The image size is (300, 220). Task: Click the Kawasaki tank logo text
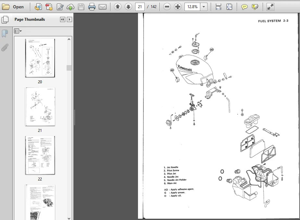coord(185,68)
